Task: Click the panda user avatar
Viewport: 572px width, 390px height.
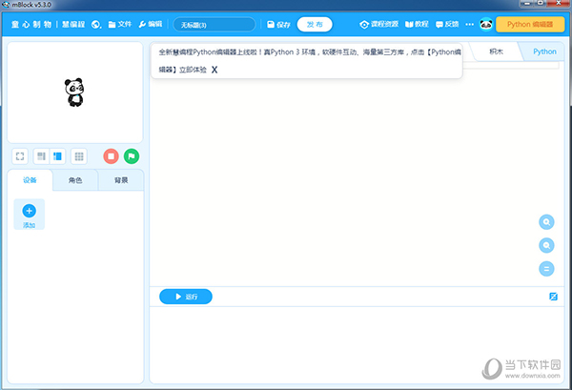Action: coord(486,25)
